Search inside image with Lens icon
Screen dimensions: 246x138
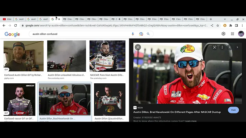tap(215, 47)
